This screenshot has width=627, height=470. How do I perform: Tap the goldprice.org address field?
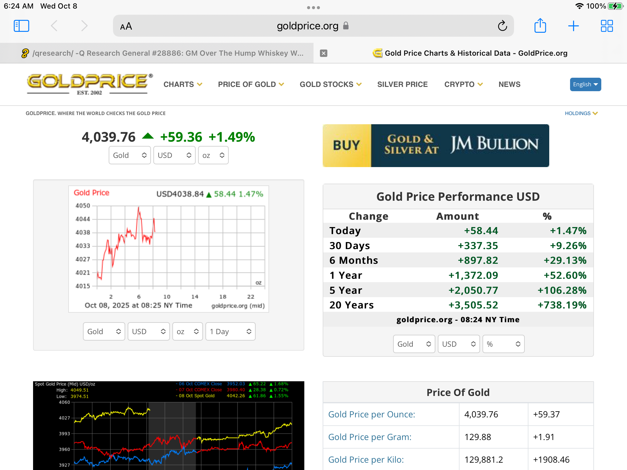point(307,26)
